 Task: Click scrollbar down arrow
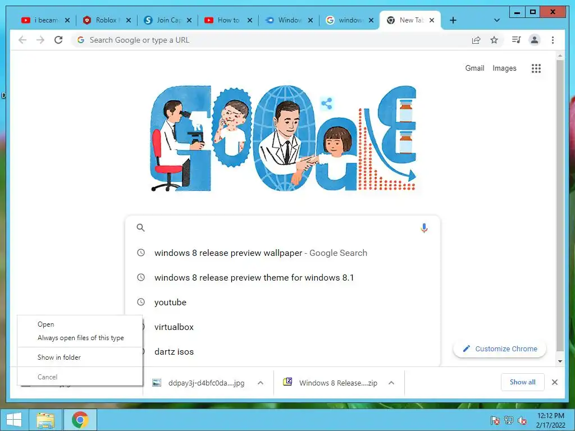pyautogui.click(x=560, y=361)
